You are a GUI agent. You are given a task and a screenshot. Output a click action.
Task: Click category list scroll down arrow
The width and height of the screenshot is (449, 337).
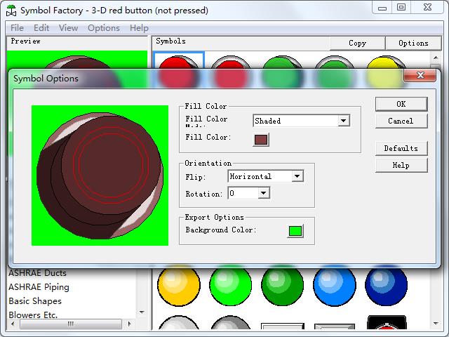(x=142, y=312)
